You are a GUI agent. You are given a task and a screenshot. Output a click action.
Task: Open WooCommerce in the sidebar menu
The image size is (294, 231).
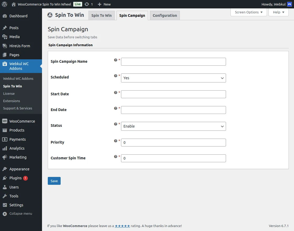tap(22, 121)
